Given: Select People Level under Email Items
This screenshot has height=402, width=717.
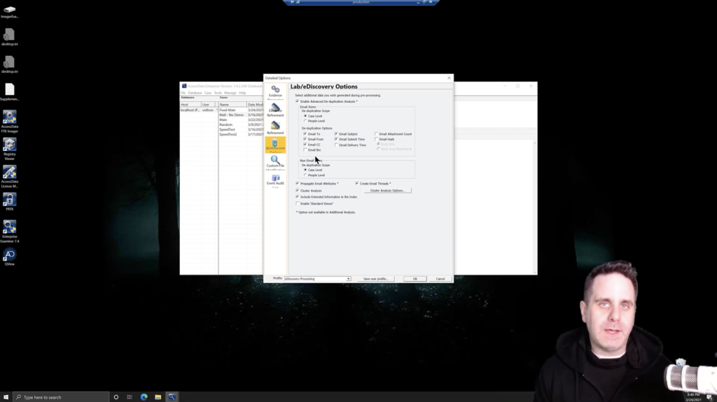Looking at the screenshot, I should [x=305, y=121].
